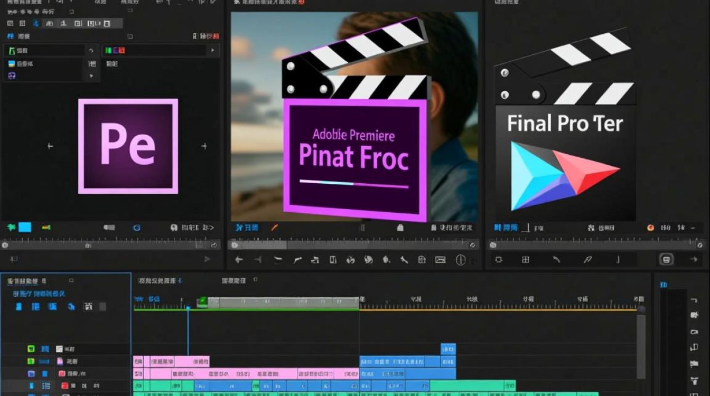Click the small arrow beside the purple icon row
The width and height of the screenshot is (710, 396).
coord(91,76)
